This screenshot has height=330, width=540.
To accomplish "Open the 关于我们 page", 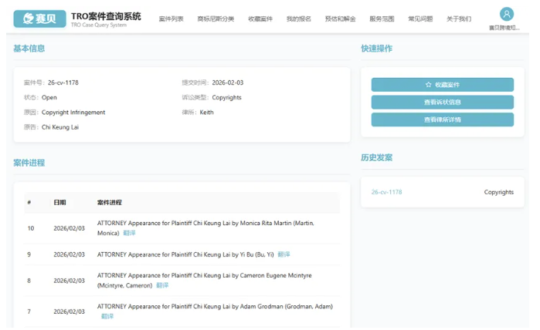I will pos(459,19).
